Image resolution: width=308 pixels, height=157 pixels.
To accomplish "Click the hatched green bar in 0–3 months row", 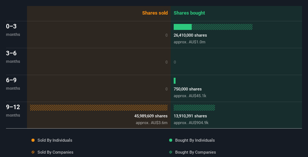I will 222,27.
